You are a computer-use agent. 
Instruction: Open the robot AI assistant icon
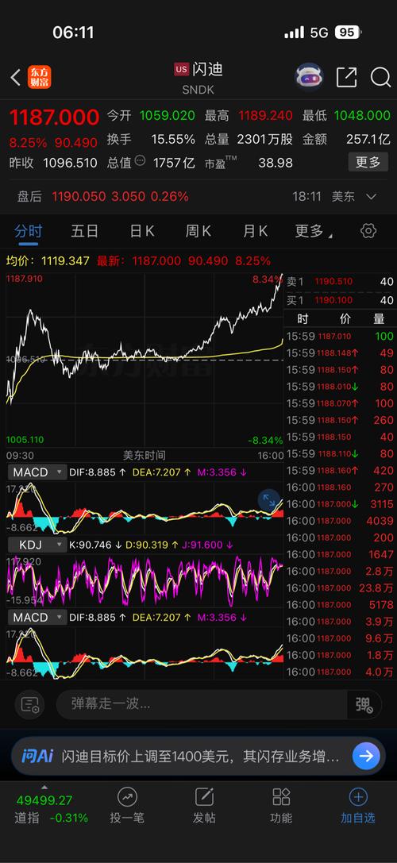[310, 77]
